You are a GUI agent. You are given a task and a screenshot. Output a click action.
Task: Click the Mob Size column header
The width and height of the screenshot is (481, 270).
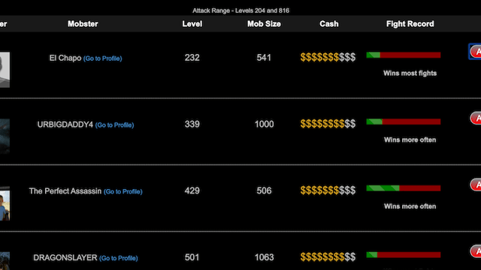pos(264,24)
